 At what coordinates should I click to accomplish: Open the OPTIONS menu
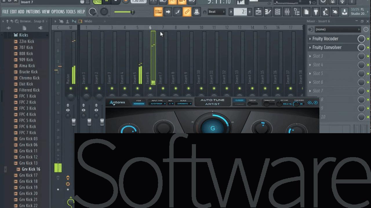(58, 12)
